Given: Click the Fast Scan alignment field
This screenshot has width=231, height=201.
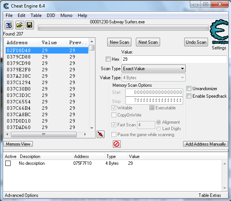Looking at the screenshot, I should click(x=146, y=125).
